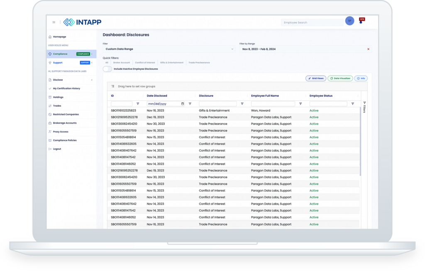This screenshot has width=425, height=271.
Task: Click the Logout icon
Action: (49, 149)
